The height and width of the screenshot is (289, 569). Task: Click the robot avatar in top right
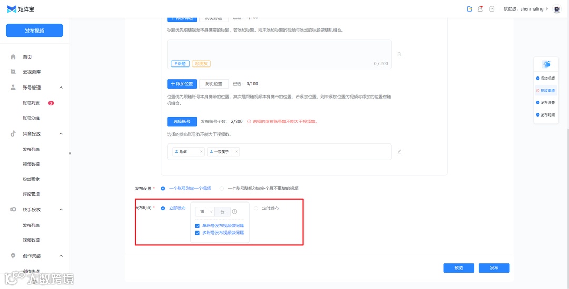(557, 9)
